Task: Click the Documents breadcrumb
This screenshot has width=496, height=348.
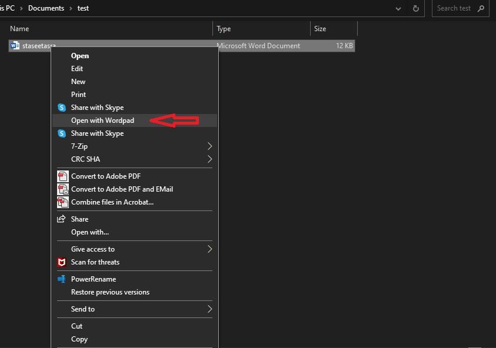Action: 46,8
